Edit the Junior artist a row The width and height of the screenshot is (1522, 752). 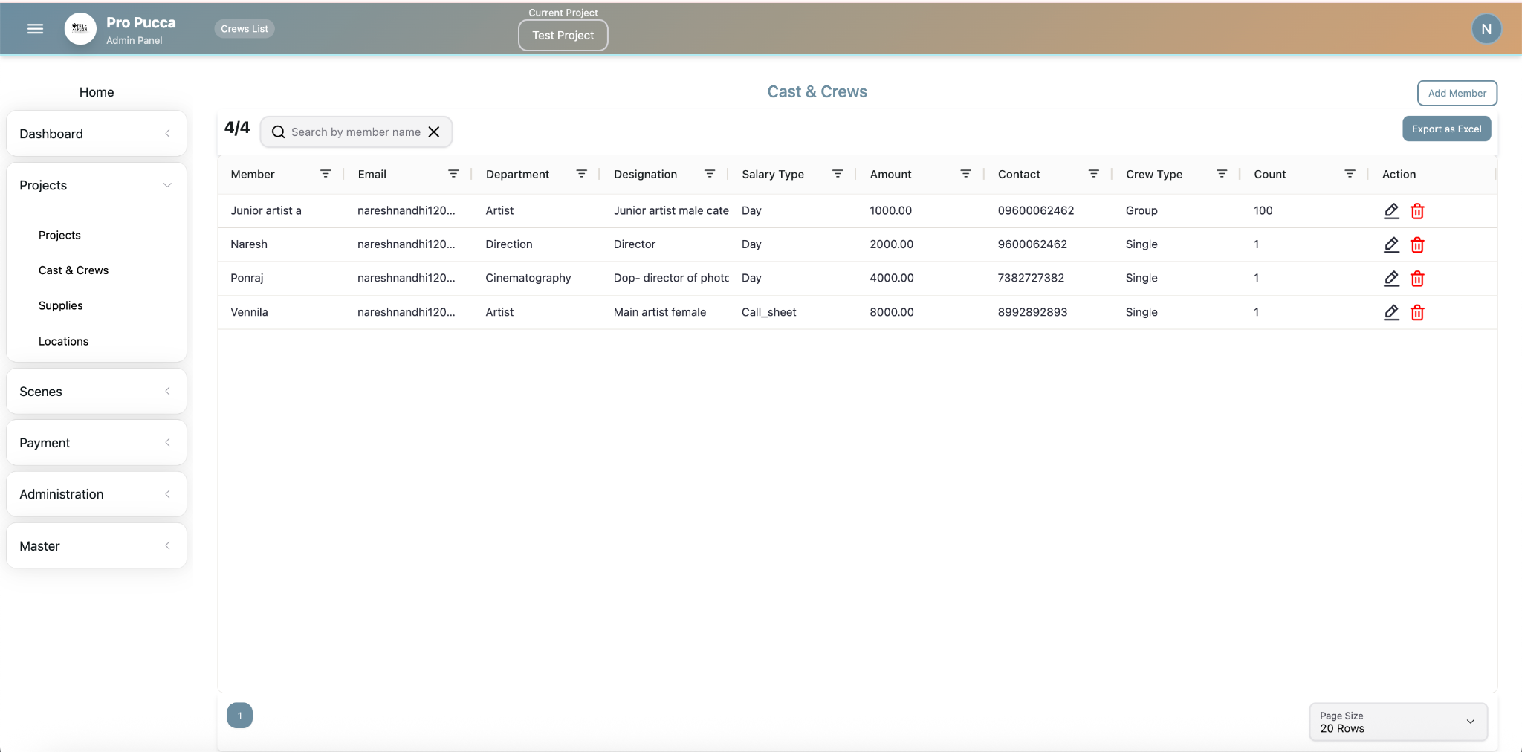tap(1391, 211)
